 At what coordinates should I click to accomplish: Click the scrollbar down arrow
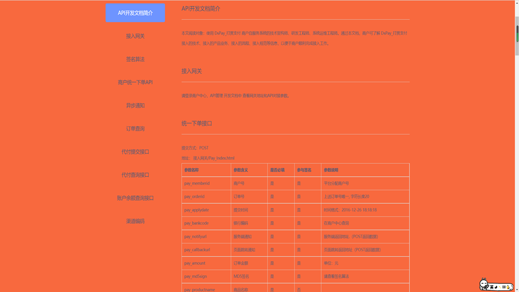pyautogui.click(x=517, y=290)
